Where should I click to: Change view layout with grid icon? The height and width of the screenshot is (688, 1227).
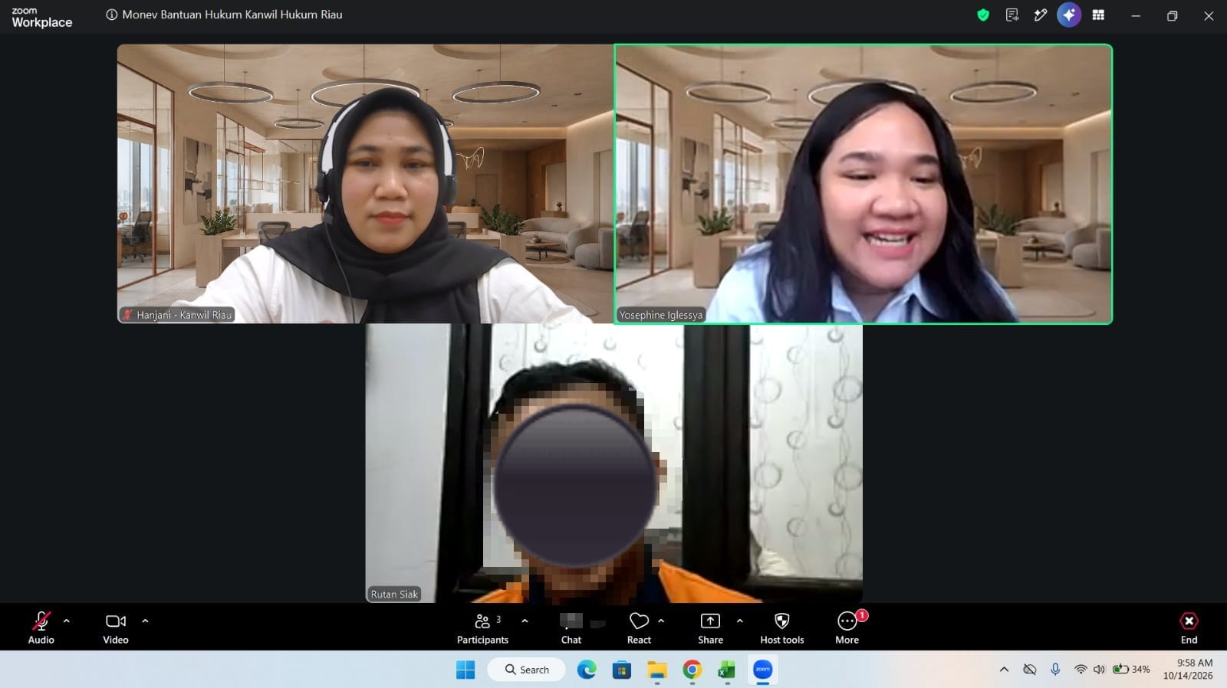(1098, 15)
